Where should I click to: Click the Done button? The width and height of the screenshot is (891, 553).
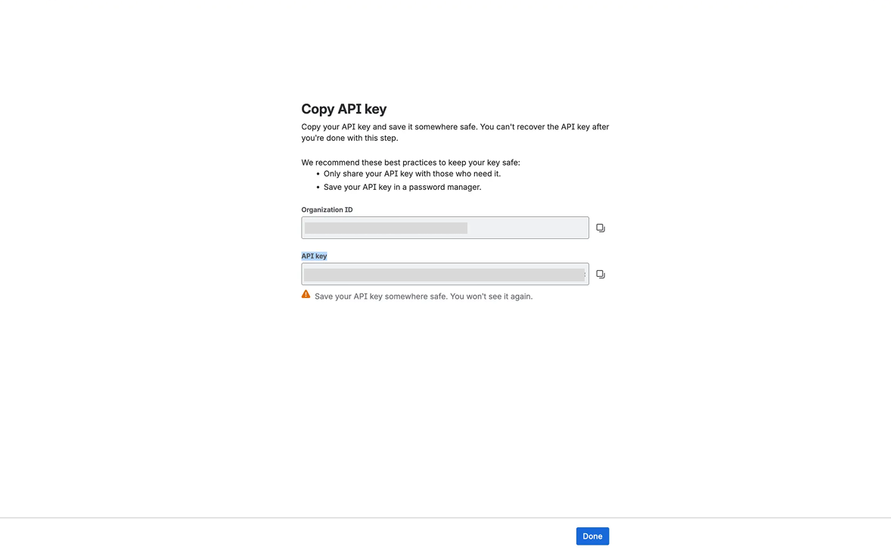pyautogui.click(x=592, y=536)
